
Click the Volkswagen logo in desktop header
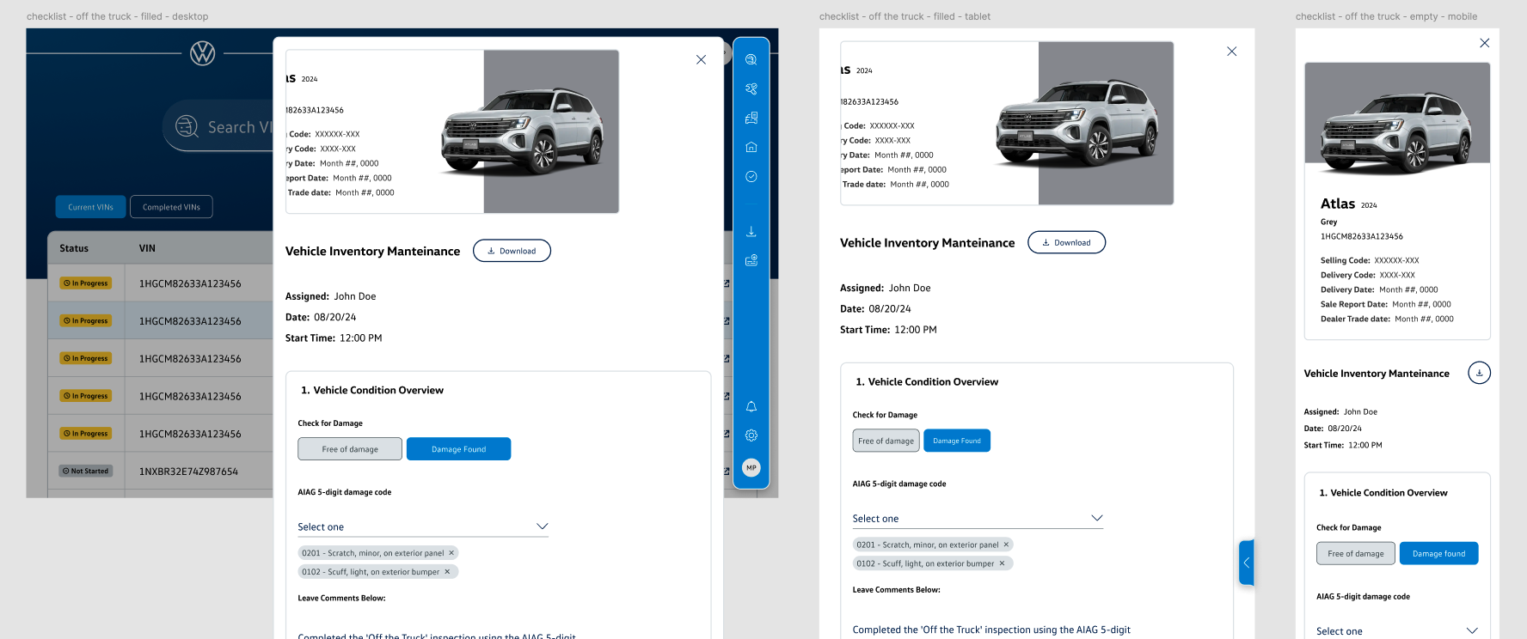click(203, 53)
